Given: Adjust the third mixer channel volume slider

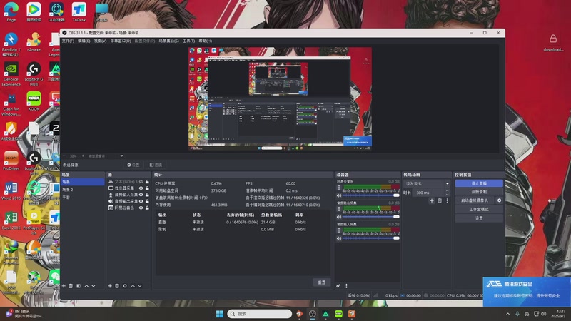Looking at the screenshot, I should coord(370,238).
